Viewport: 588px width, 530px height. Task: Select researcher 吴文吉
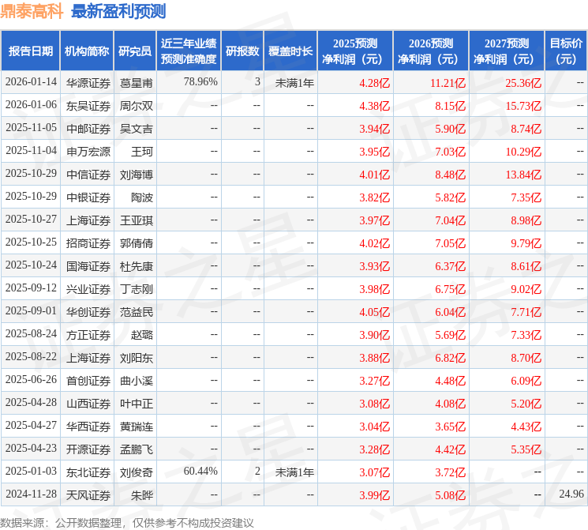(136, 129)
